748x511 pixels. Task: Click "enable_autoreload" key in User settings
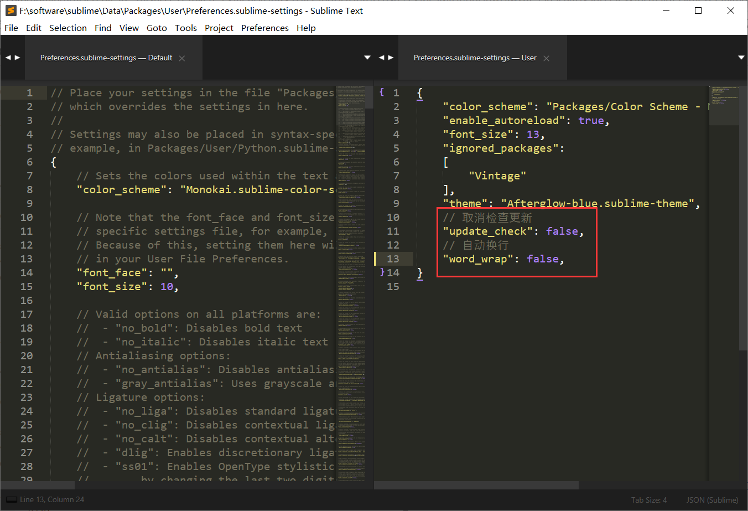pyautogui.click(x=505, y=120)
